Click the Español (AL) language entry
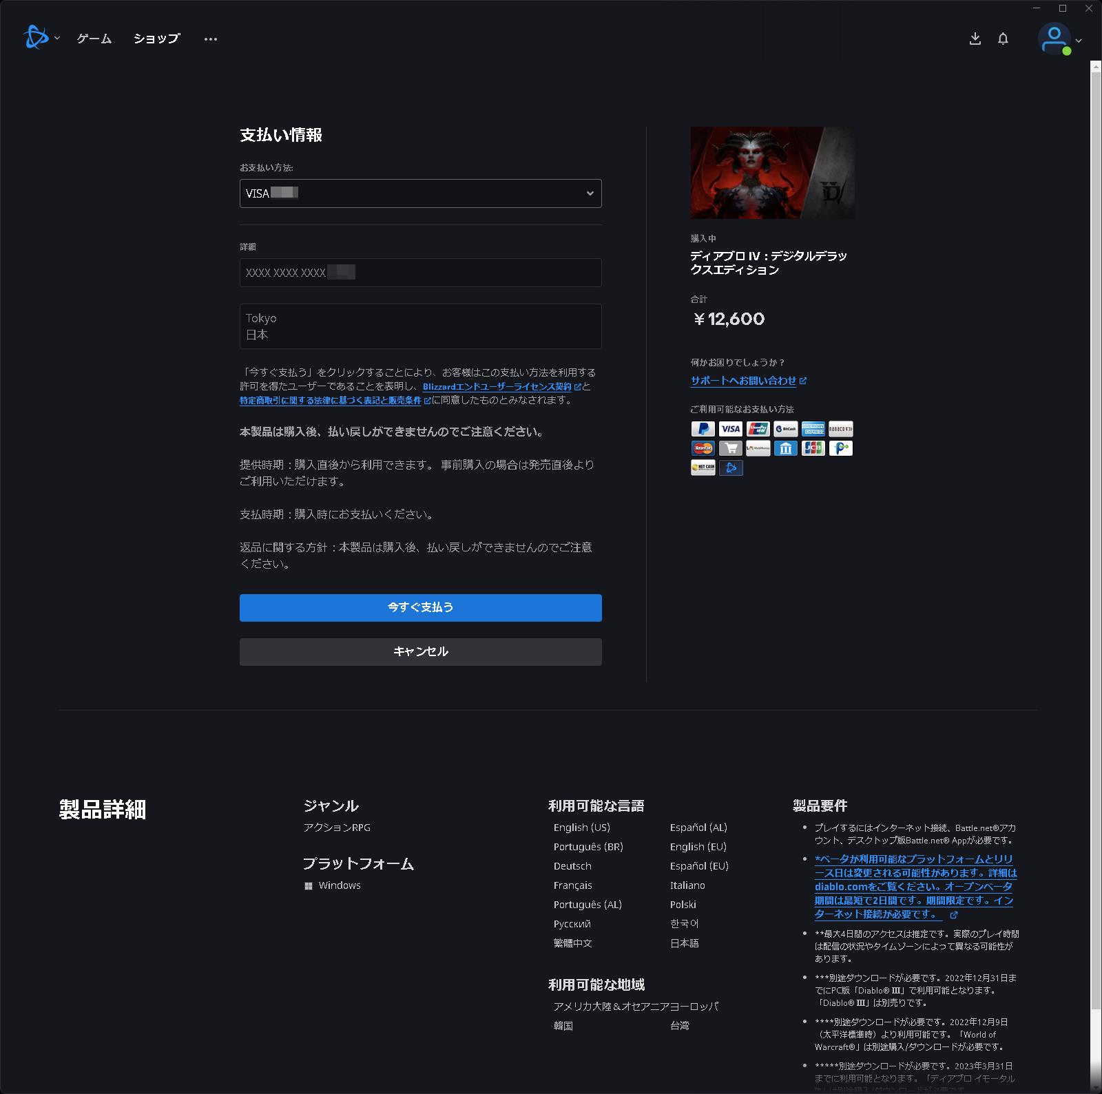1102x1094 pixels. [698, 828]
